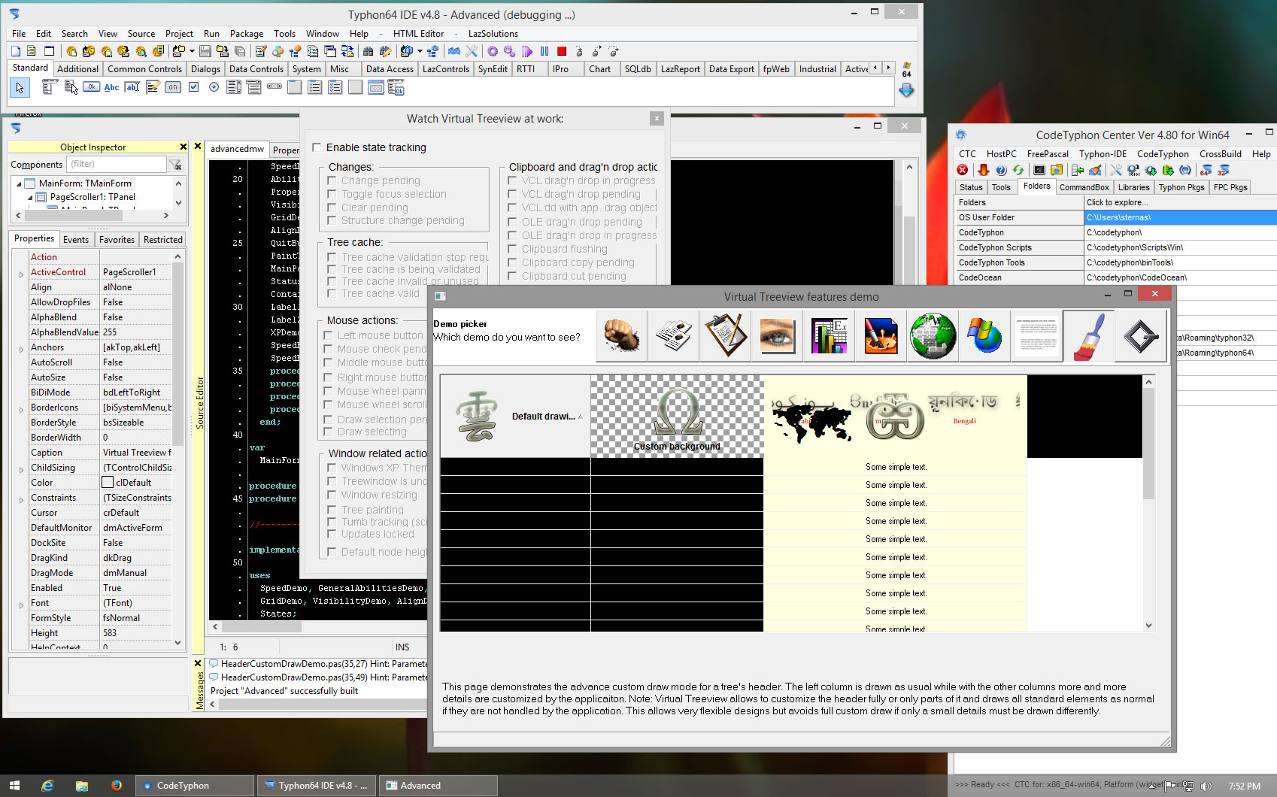Click the Default drawi... column header

[x=515, y=417]
